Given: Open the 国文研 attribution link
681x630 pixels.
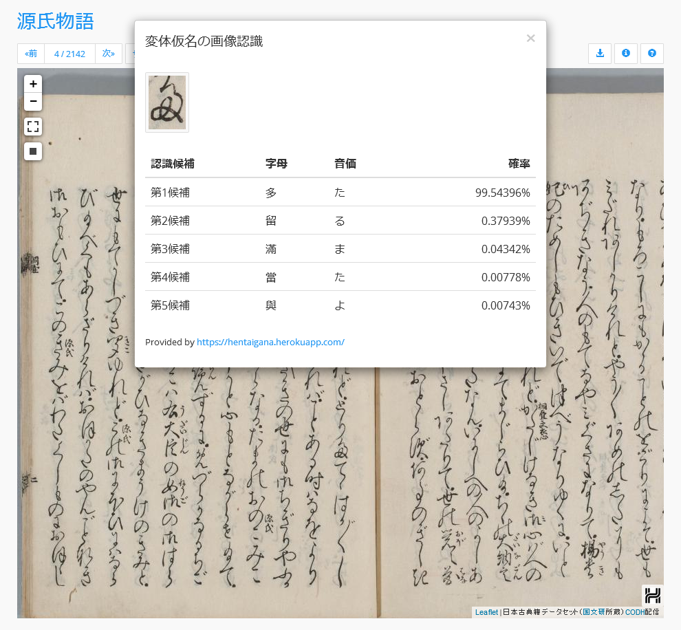Looking at the screenshot, I should click(x=594, y=612).
